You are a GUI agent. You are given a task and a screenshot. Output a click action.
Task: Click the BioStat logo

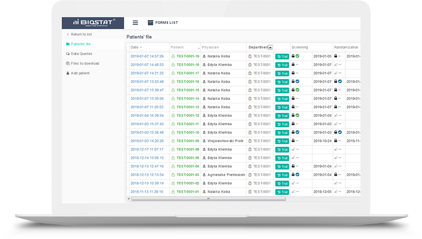pyautogui.click(x=94, y=23)
